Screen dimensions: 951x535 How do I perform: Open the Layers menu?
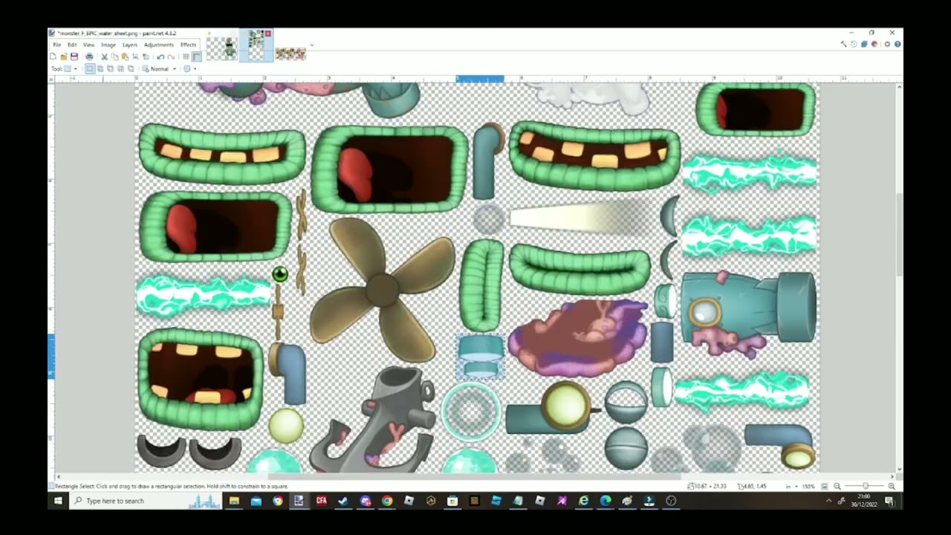point(130,45)
